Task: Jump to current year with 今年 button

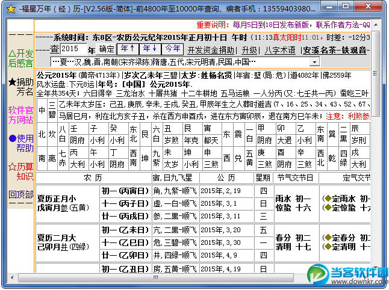Action: click(x=172, y=49)
